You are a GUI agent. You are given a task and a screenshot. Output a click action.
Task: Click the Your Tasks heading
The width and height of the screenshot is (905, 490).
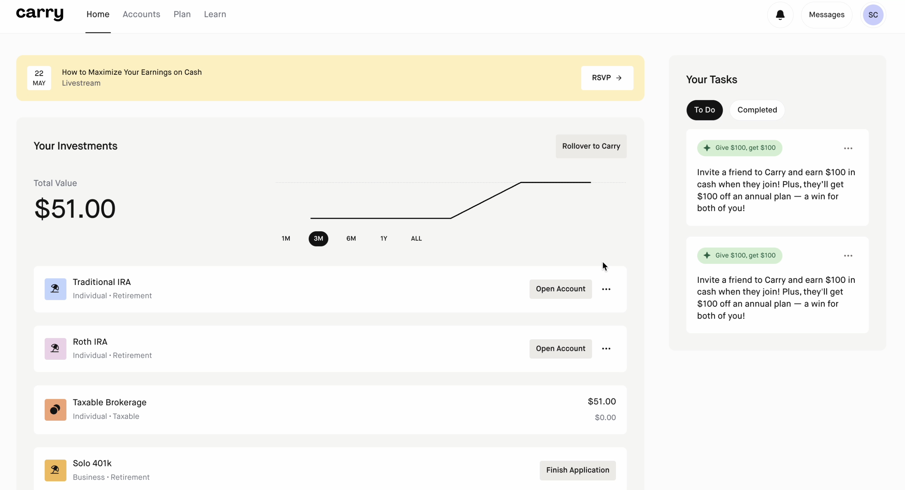[x=711, y=80]
